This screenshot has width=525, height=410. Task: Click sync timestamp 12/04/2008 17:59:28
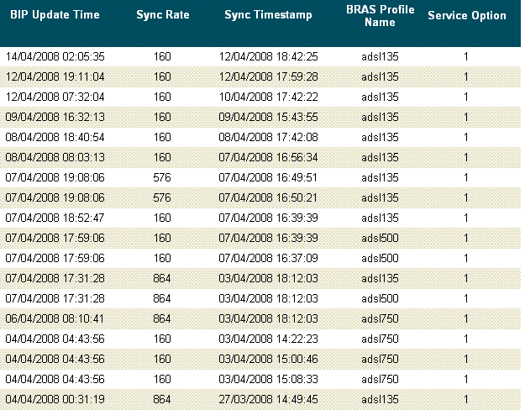(x=268, y=76)
